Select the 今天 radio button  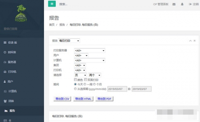(x=75, y=84)
